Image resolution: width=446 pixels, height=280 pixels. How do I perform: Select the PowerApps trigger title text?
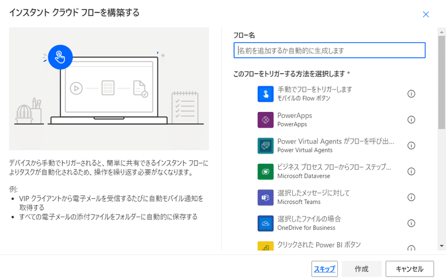295,115
